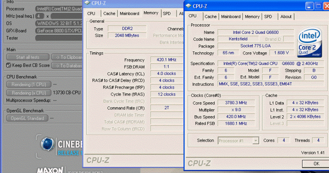Click the Package value Socket 775 LGA
This screenshot has width=329, height=173.
255,46
